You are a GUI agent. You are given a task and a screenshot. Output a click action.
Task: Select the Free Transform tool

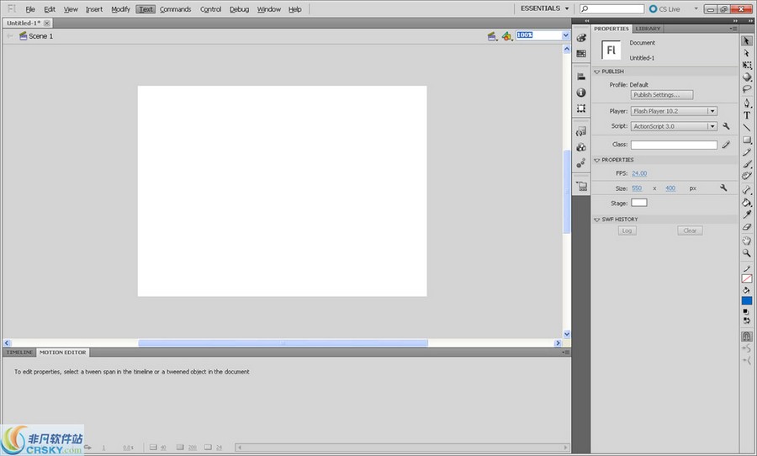coord(746,65)
